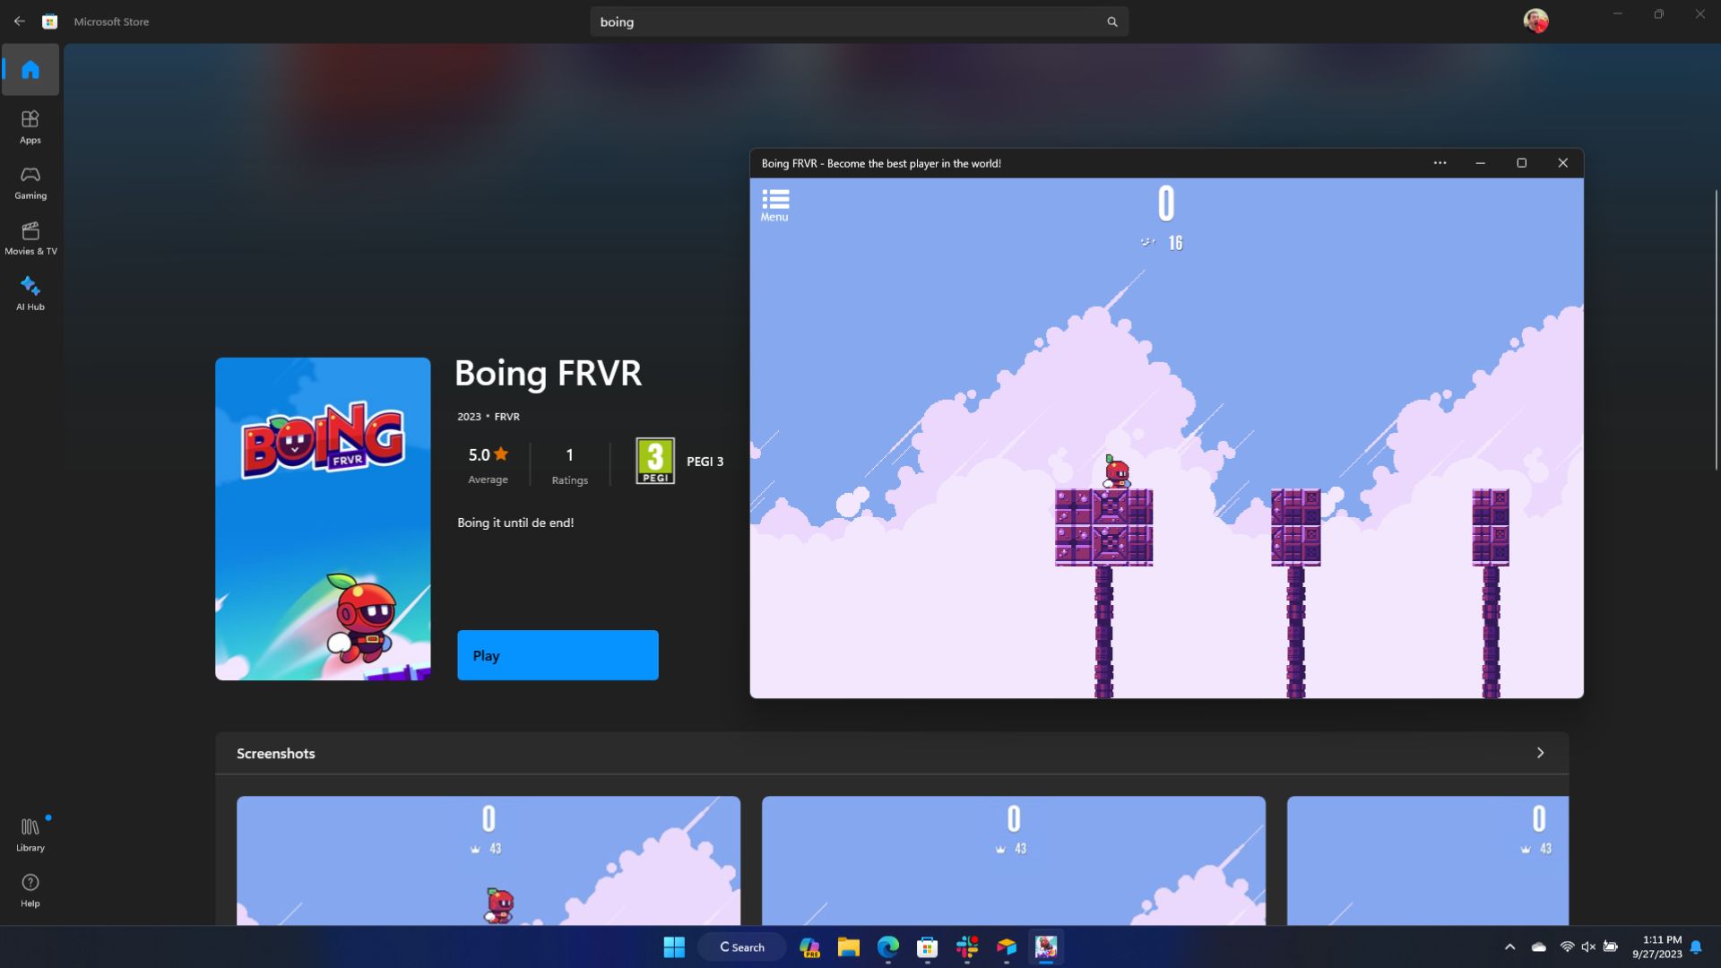Open AI Hub in sidebar
The height and width of the screenshot is (968, 1721).
(x=30, y=293)
